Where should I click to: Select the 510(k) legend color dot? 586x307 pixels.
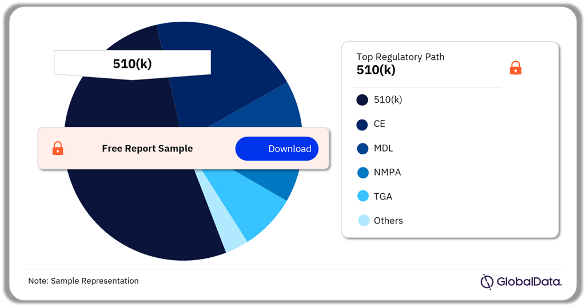tap(362, 100)
